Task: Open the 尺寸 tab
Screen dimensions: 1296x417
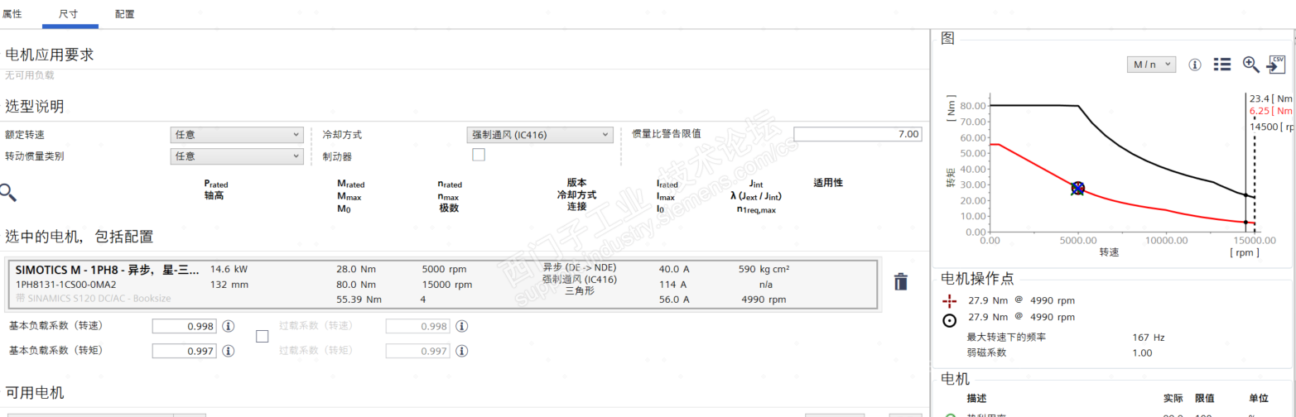Action: point(70,14)
